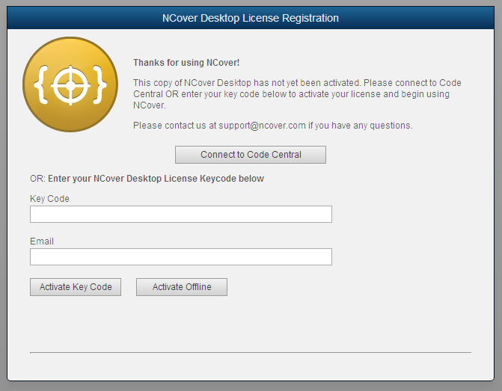
Task: Click Connect to Code Central button
Action: [251, 155]
